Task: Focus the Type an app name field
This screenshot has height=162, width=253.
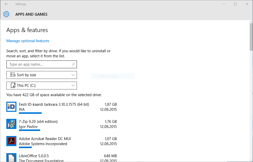Action: (42, 64)
